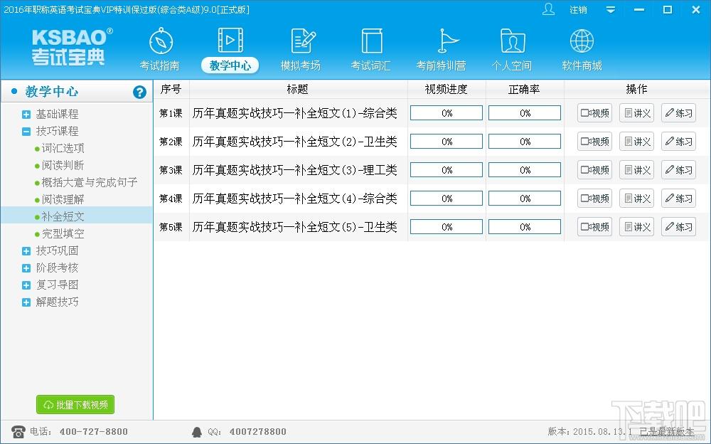Select lesson title 补全短文(4)-综合类

[x=295, y=199]
